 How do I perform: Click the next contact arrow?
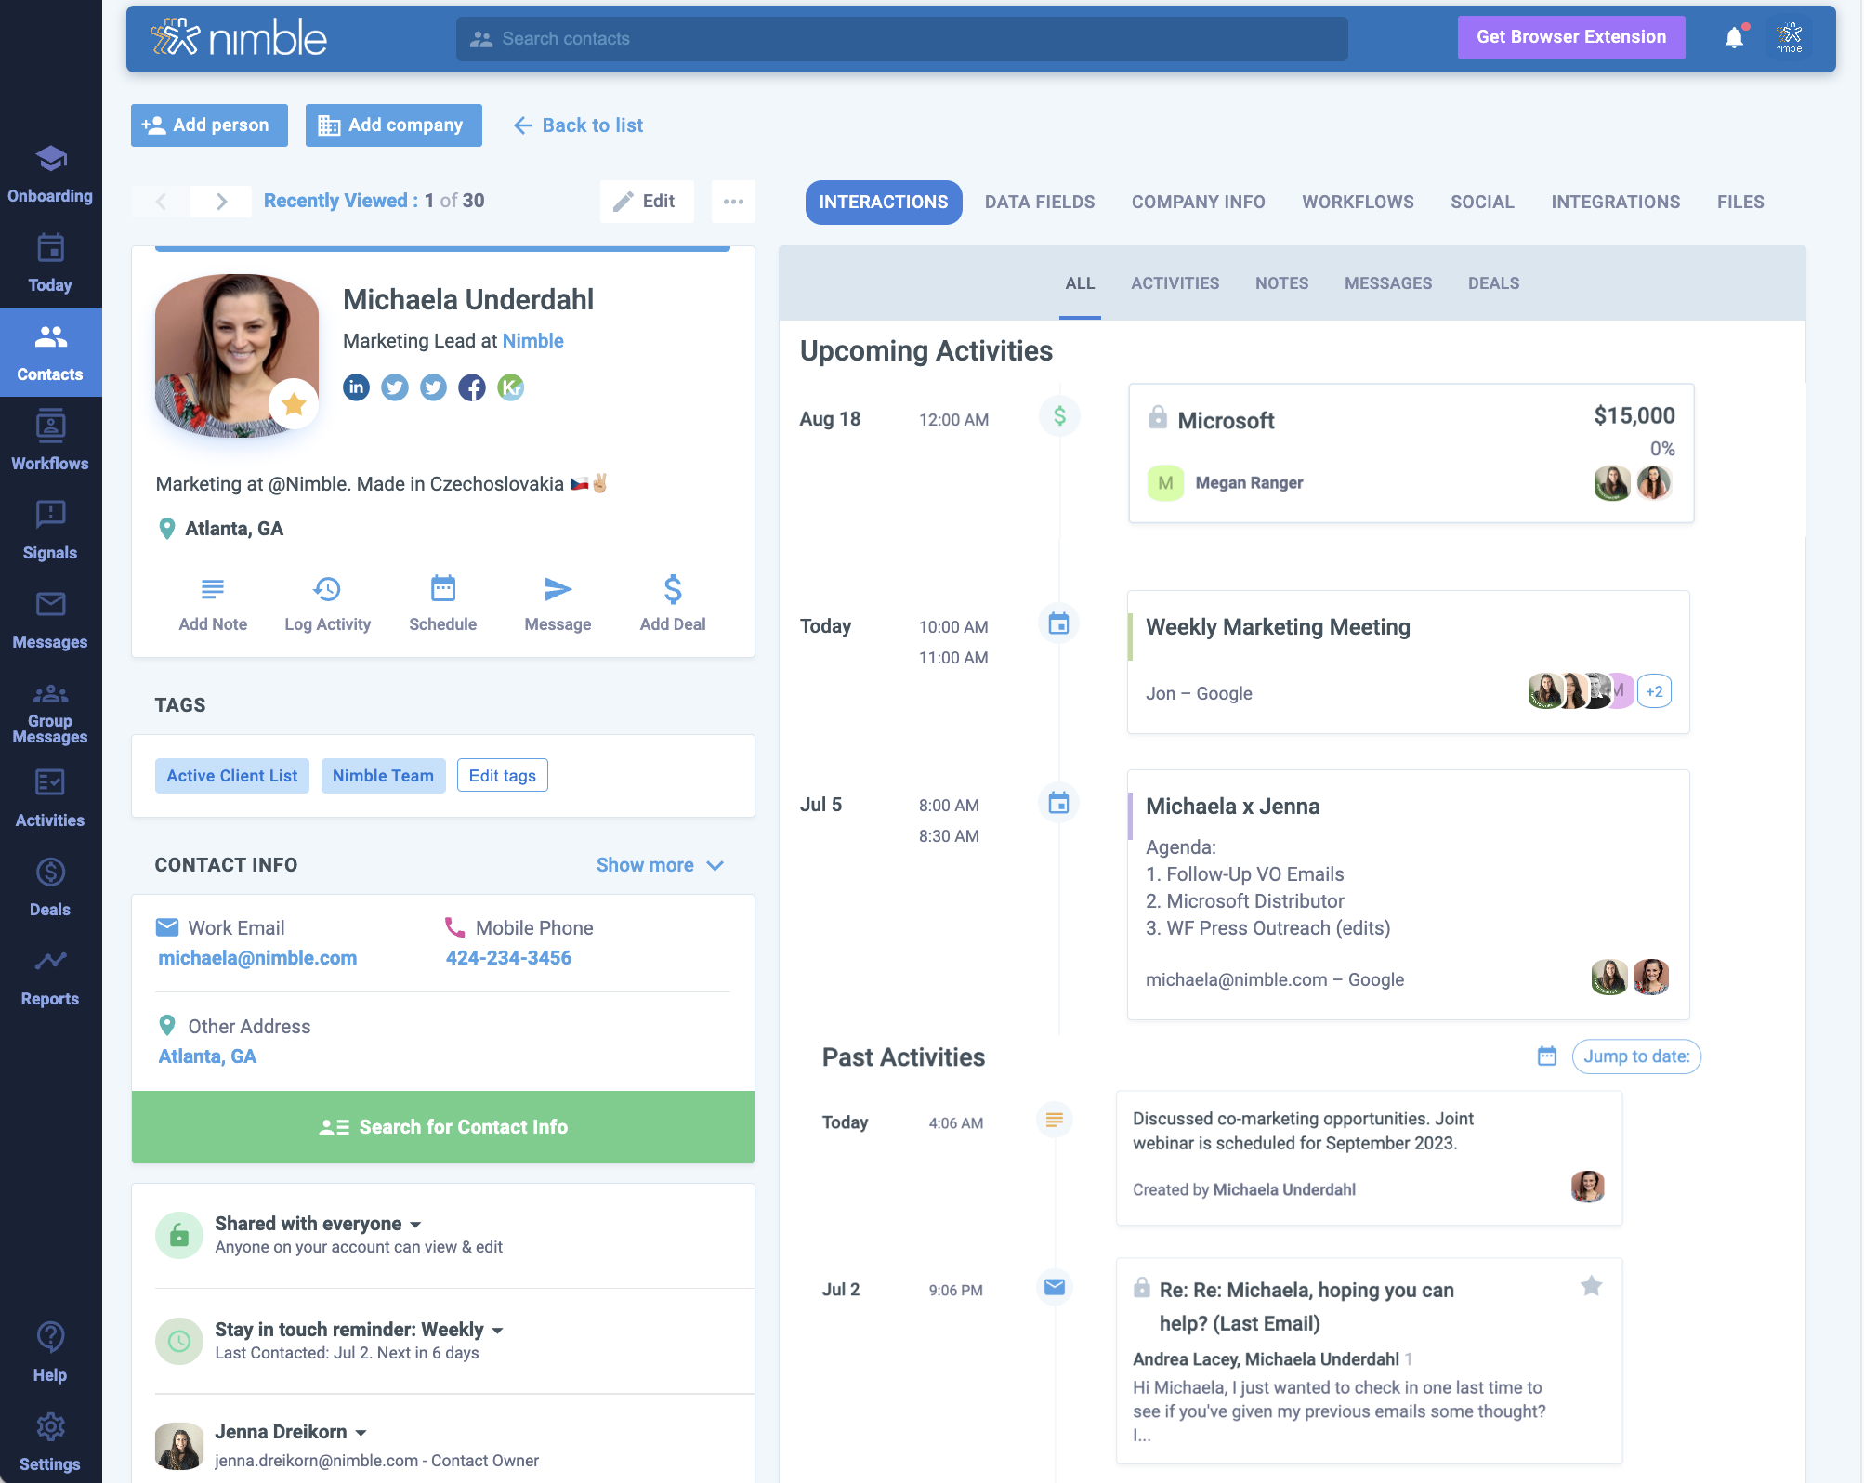(x=221, y=202)
